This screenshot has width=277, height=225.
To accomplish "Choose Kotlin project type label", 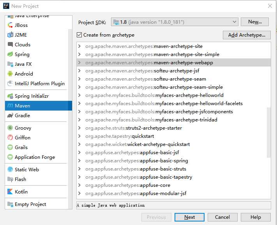I will (21, 192).
